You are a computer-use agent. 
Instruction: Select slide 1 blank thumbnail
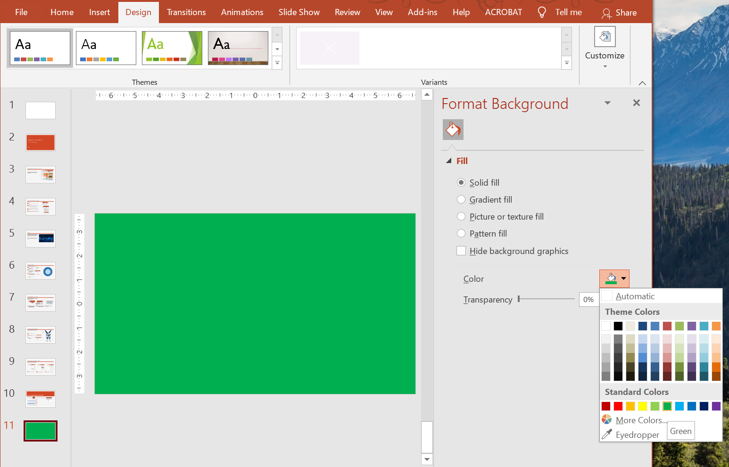pos(41,110)
